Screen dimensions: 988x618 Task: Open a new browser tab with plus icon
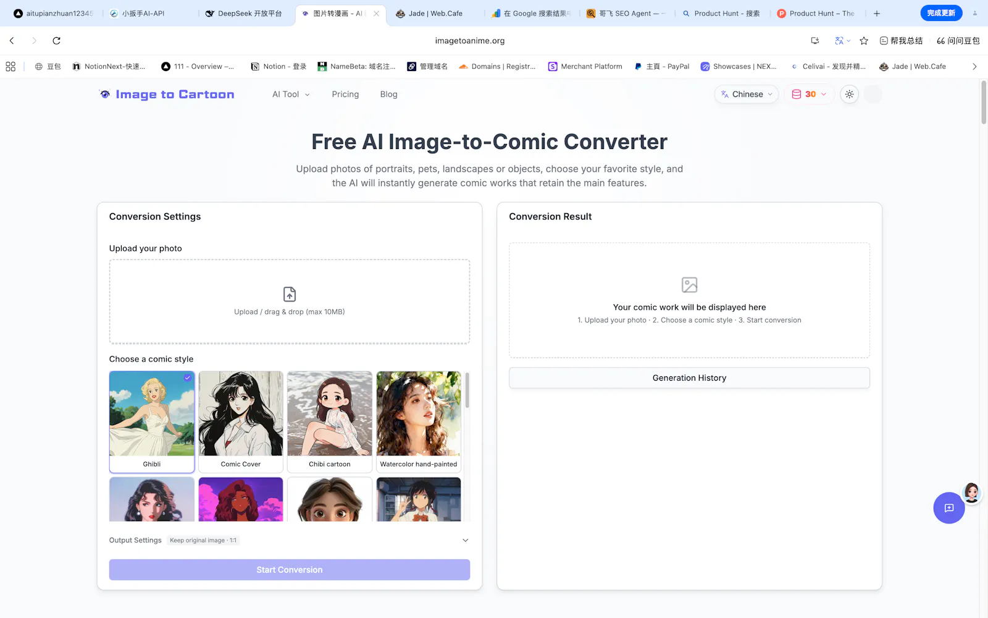876,14
